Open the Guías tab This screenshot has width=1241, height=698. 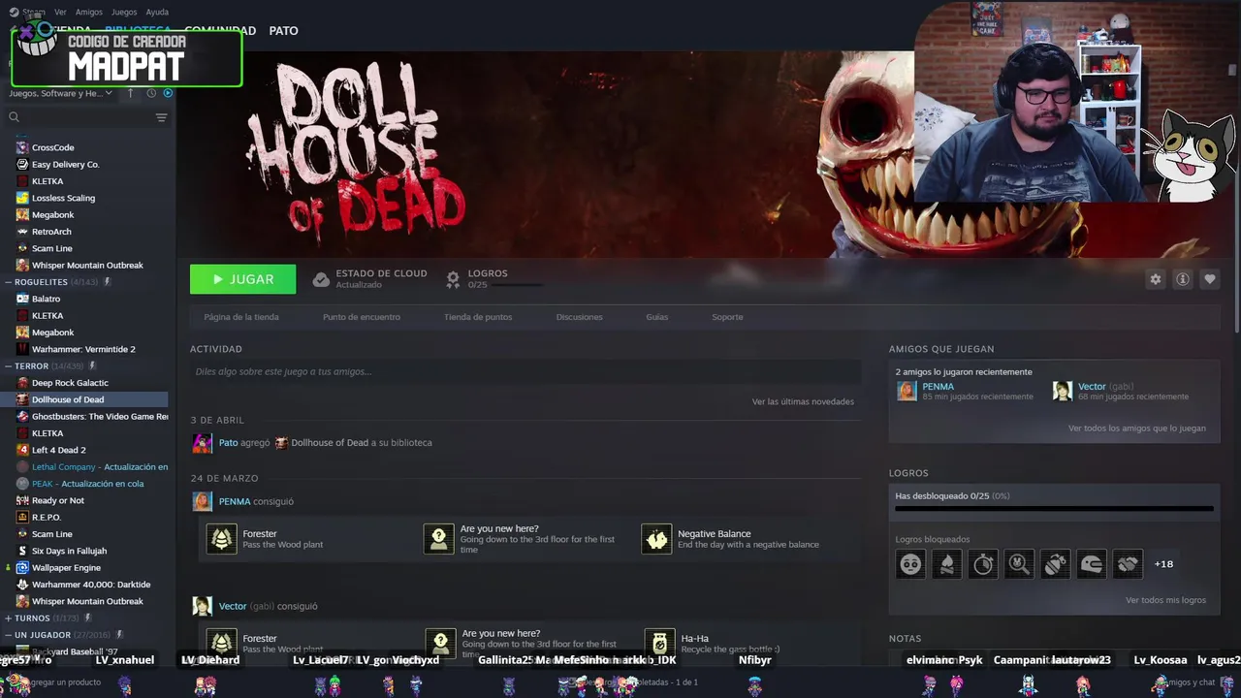coord(657,317)
